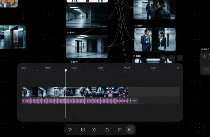
Task: Click the image icon beside 图片6
Action: click(71, 62)
